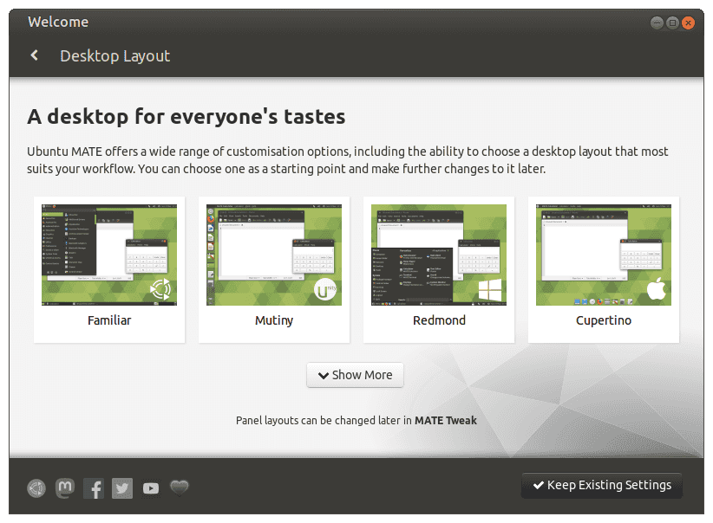Go back using the left arrow
The width and height of the screenshot is (713, 523).
(34, 55)
